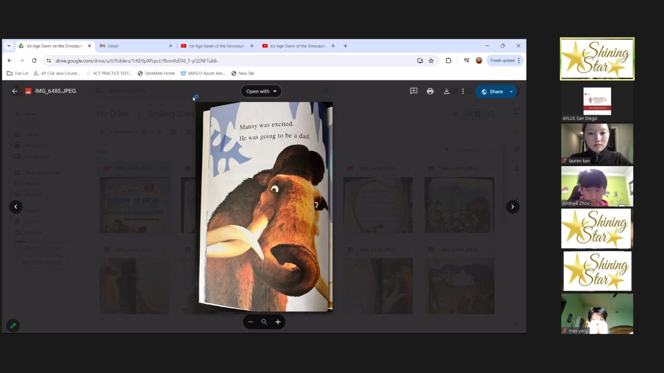Viewport: 664px width, 373px height.
Task: Click the IMG_6485.JPEG file name
Action: pyautogui.click(x=55, y=91)
